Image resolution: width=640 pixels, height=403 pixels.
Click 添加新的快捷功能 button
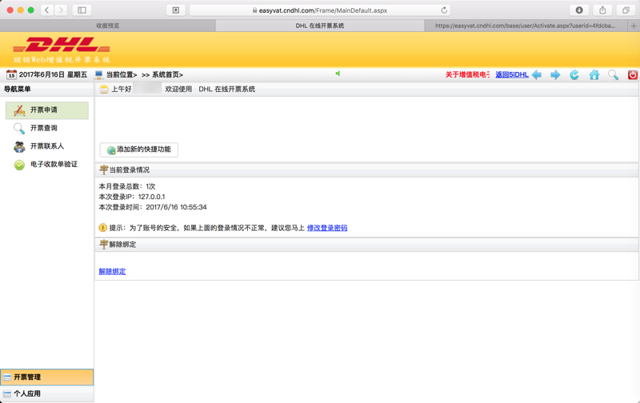(138, 150)
